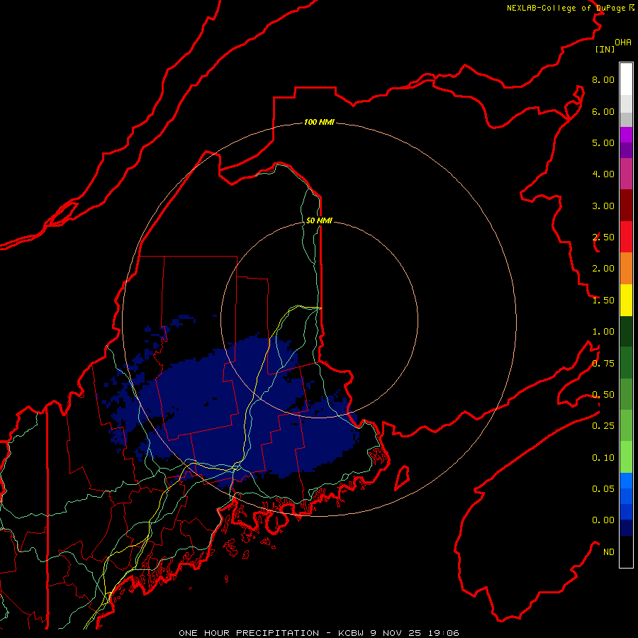
Task: Select the light green 0.25 legend swatch
Action: (x=626, y=425)
